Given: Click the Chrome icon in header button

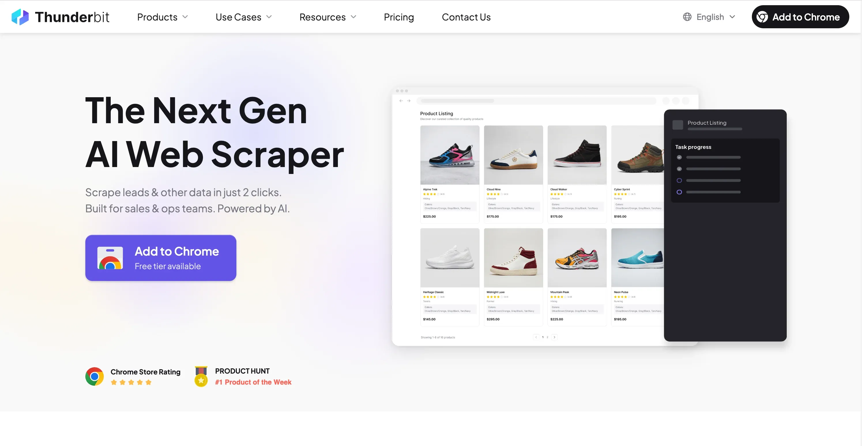Looking at the screenshot, I should [x=762, y=17].
